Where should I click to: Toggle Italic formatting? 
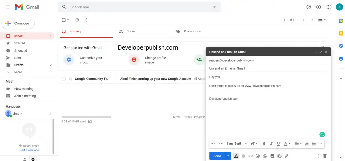pos(271,143)
